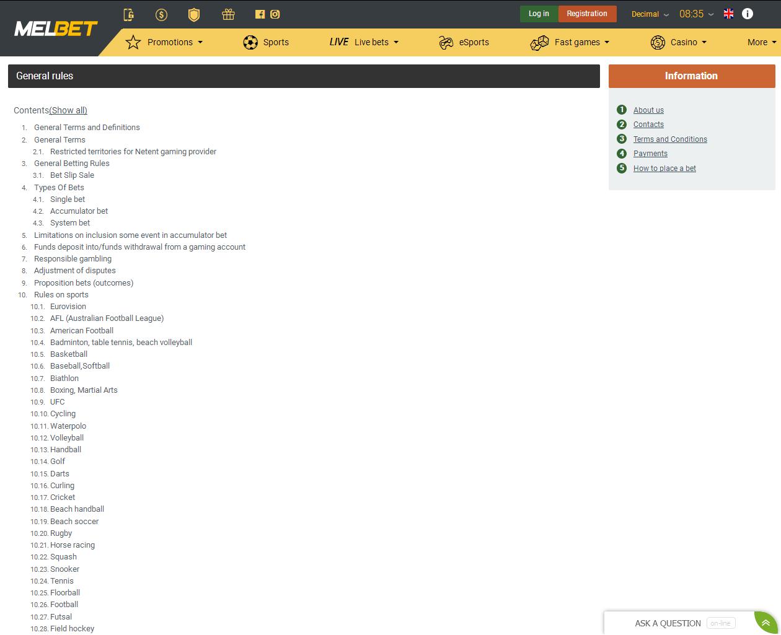
Task: Open the gift box bonus icon
Action: pos(228,14)
